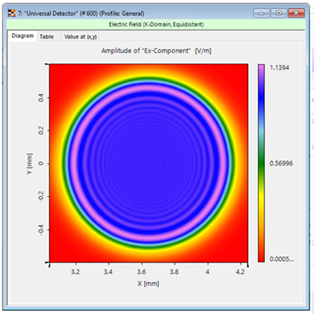Click the X [mm] axis label

click(148, 284)
